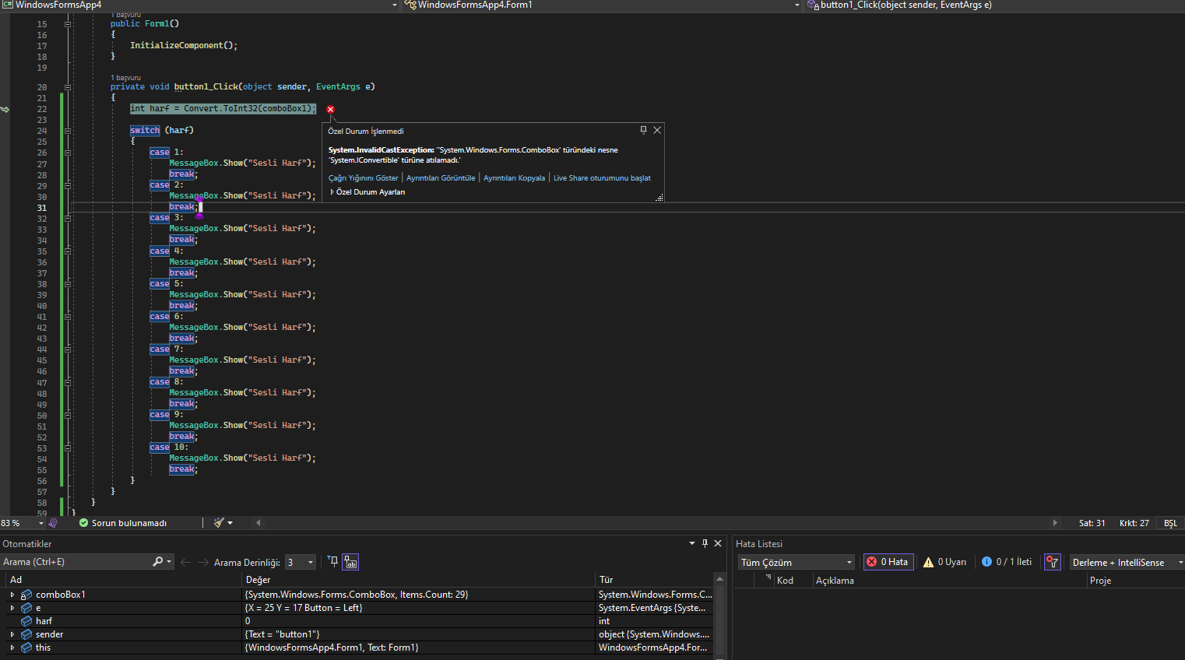Expand the comboBox1 variable row
1185x660 pixels.
click(12, 595)
